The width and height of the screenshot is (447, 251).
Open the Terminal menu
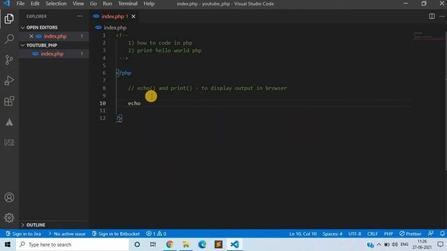pyautogui.click(x=128, y=3)
